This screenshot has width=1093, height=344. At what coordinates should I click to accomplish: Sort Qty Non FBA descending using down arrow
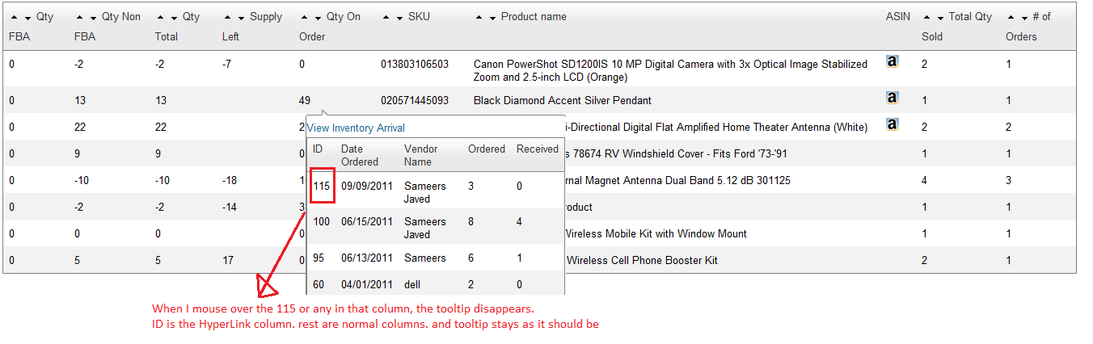coord(94,17)
